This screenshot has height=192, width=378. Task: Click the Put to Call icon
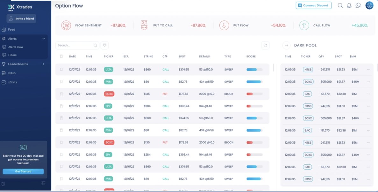point(144,25)
